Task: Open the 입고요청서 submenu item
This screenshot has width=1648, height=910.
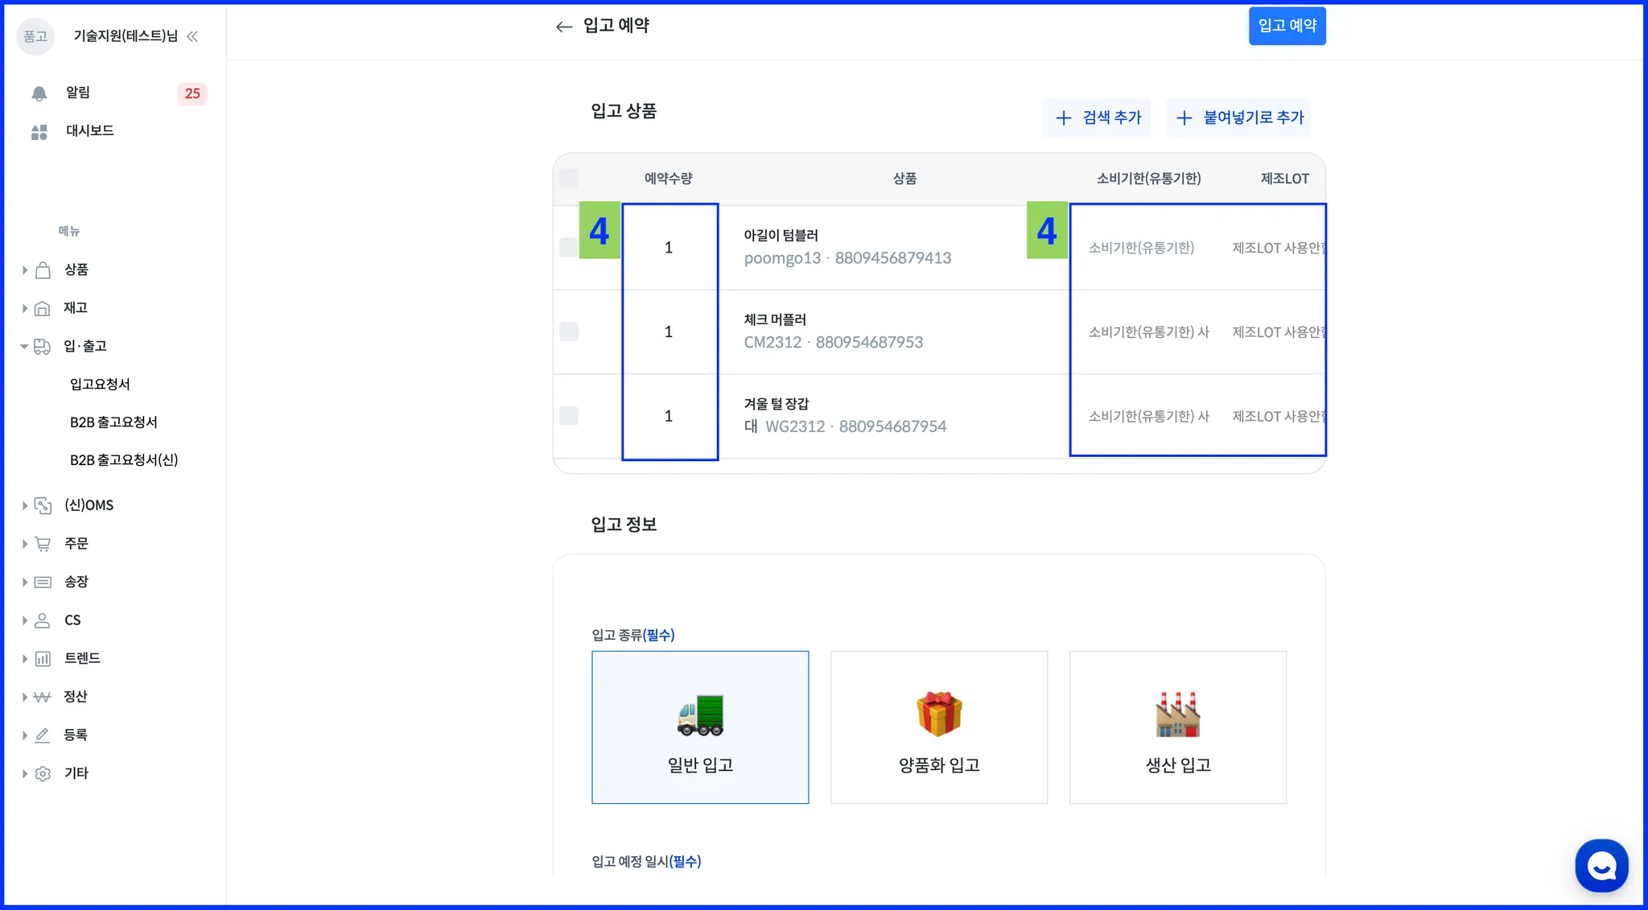Action: coord(100,385)
